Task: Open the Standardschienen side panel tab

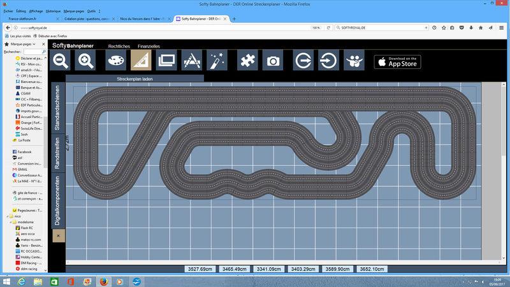Action: [58, 107]
